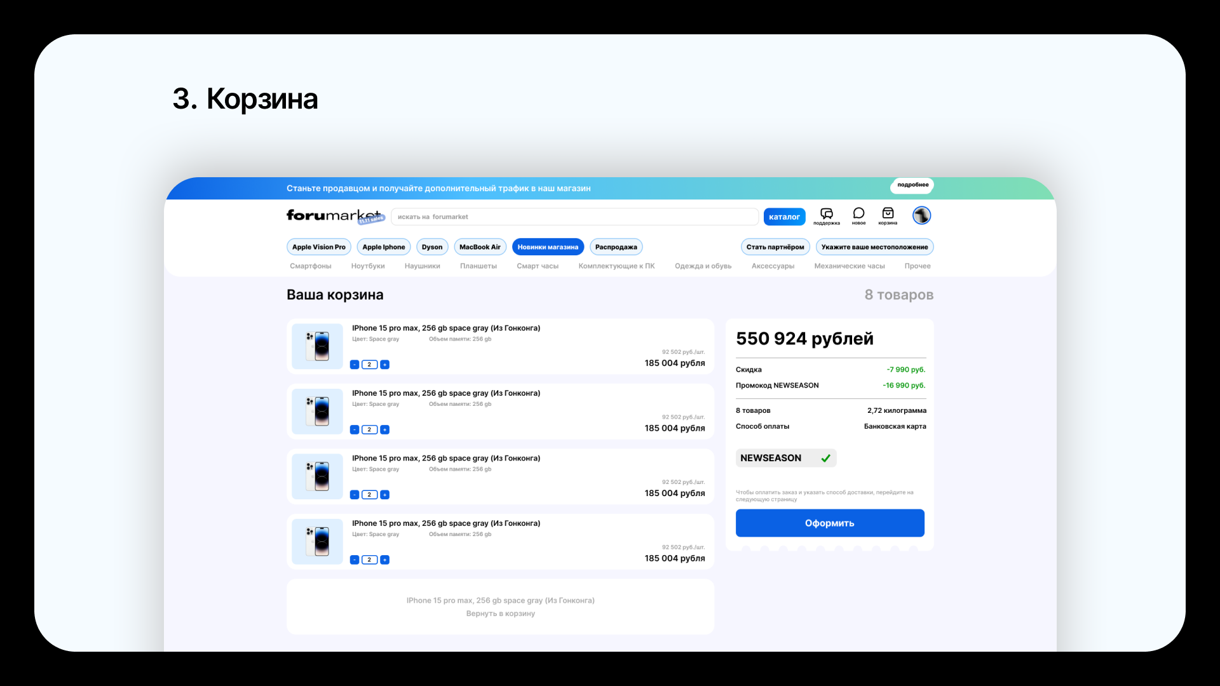
Task: Click the forumarket logo
Action: pyautogui.click(x=333, y=216)
